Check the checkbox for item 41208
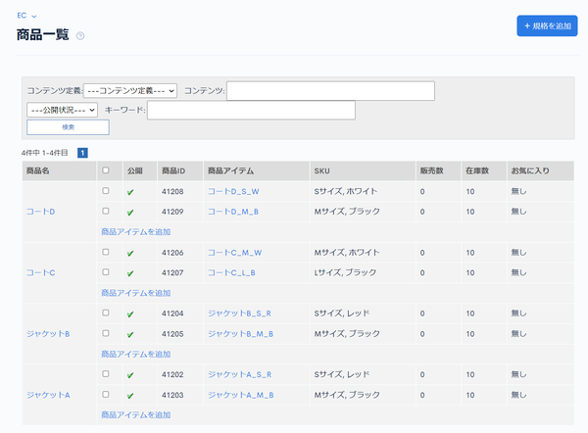This screenshot has height=433, width=588. 106,191
